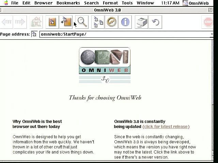218x163 pixels.
Task: Open the gear preferences icon
Action: pyautogui.click(x=111, y=22)
